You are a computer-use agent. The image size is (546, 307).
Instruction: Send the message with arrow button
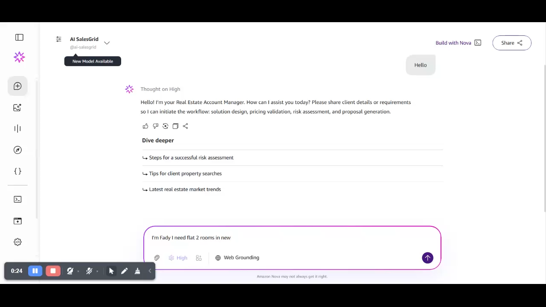(x=427, y=258)
